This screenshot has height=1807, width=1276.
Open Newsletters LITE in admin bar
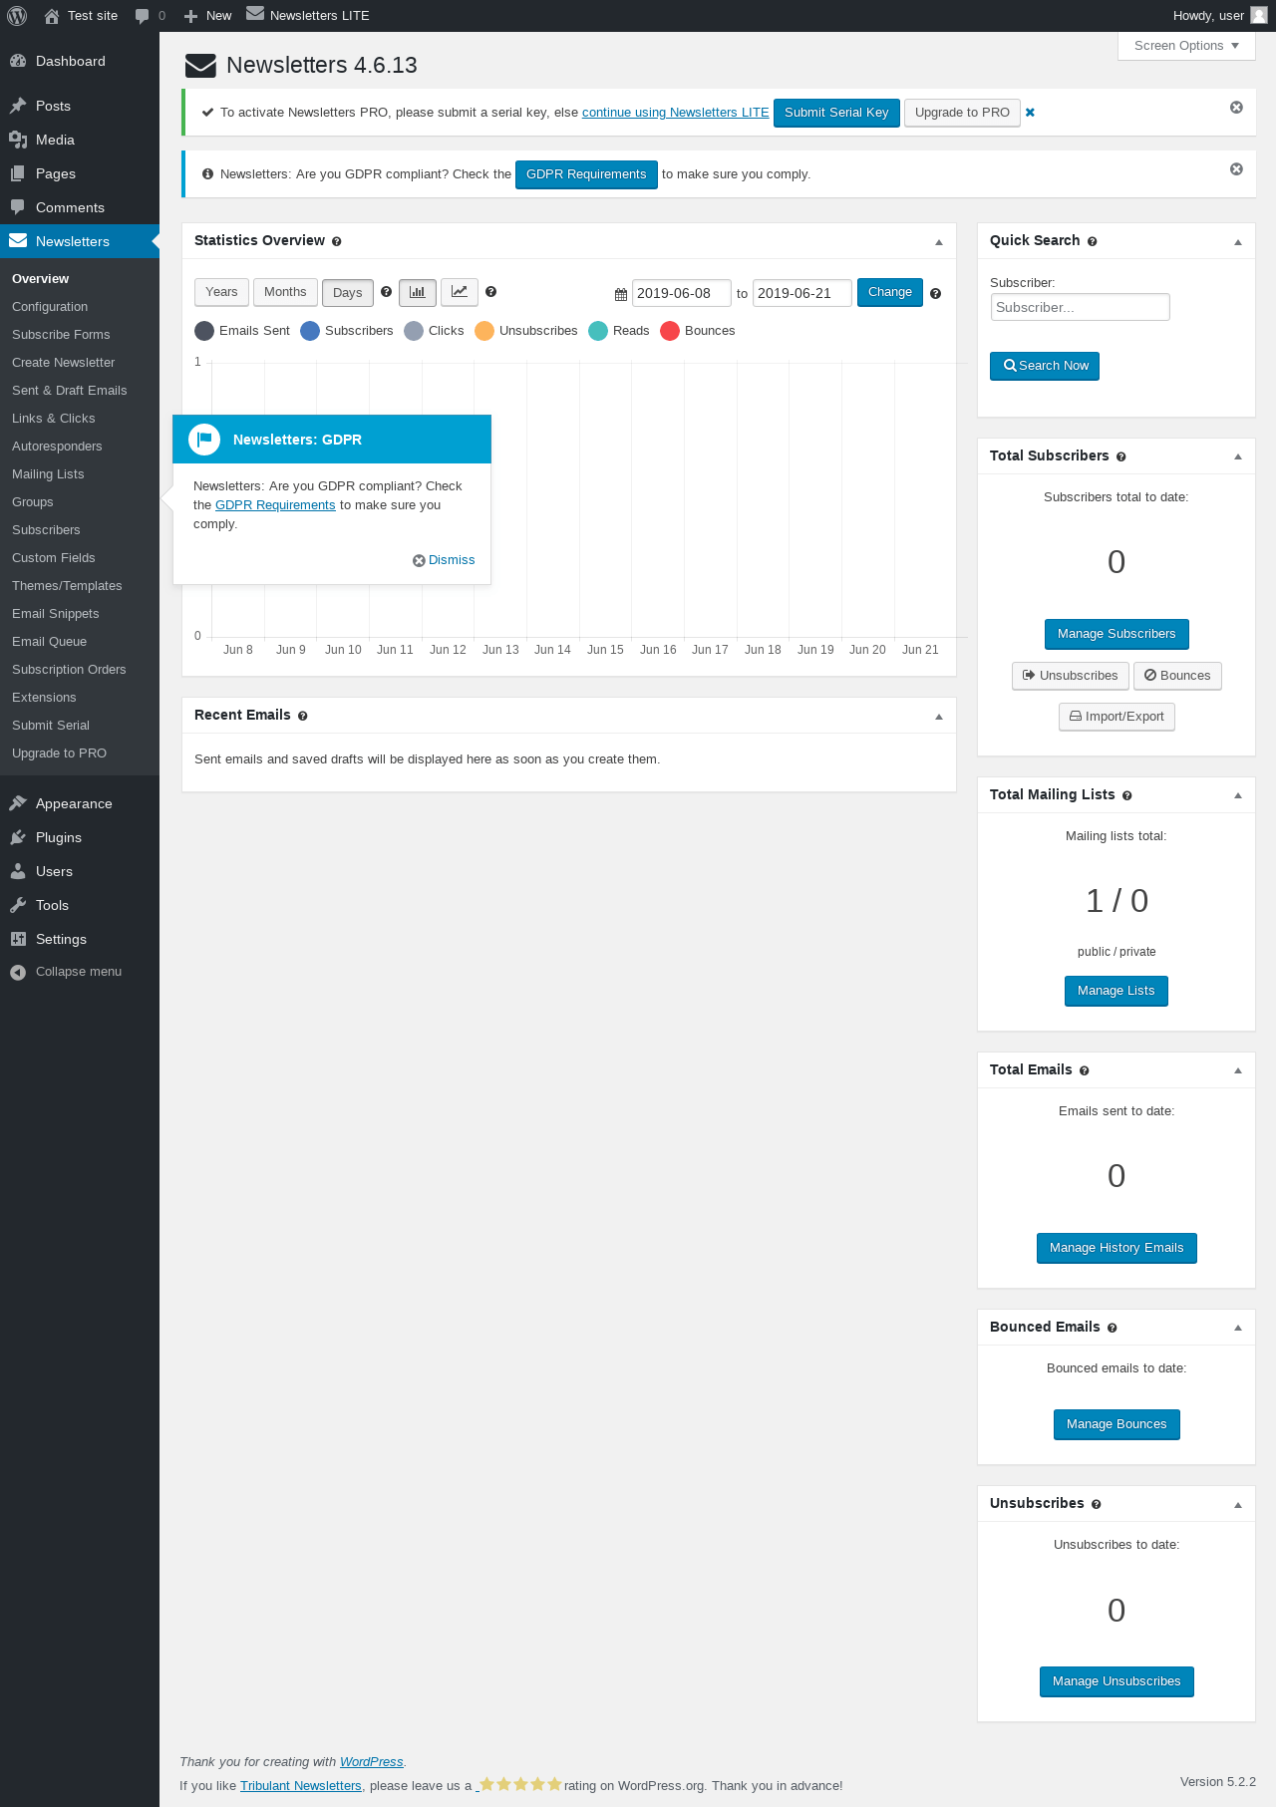pyautogui.click(x=308, y=16)
